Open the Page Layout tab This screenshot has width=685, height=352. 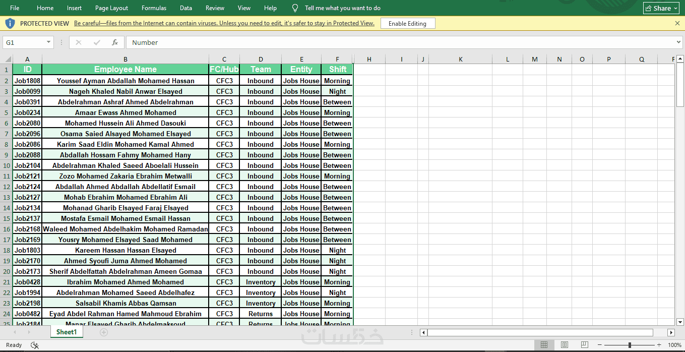coord(111,8)
